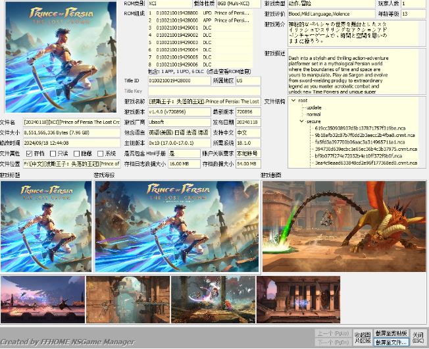Select file fa5fd3a397700b06aac3a31496571 1a1.nca
Viewport: 429px width, 349px height.
(359, 142)
